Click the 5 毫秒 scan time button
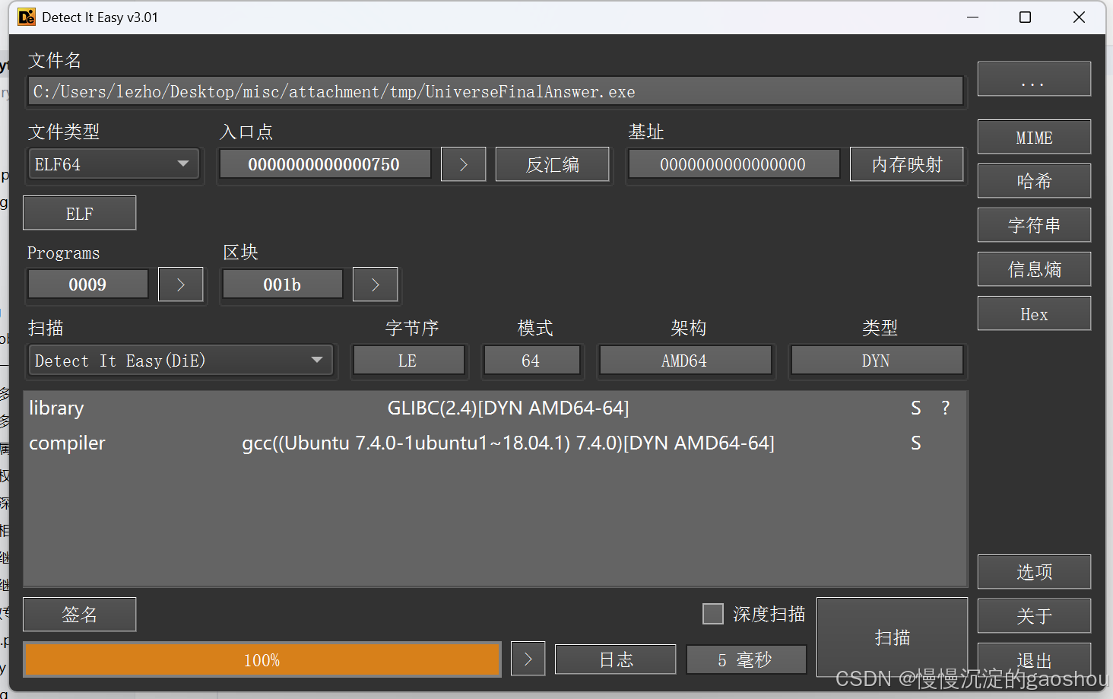This screenshot has width=1113, height=699. pos(746,659)
